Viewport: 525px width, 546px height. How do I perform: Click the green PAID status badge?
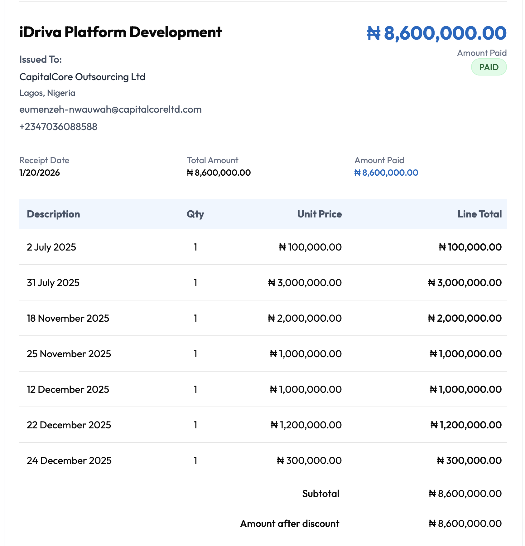(489, 67)
